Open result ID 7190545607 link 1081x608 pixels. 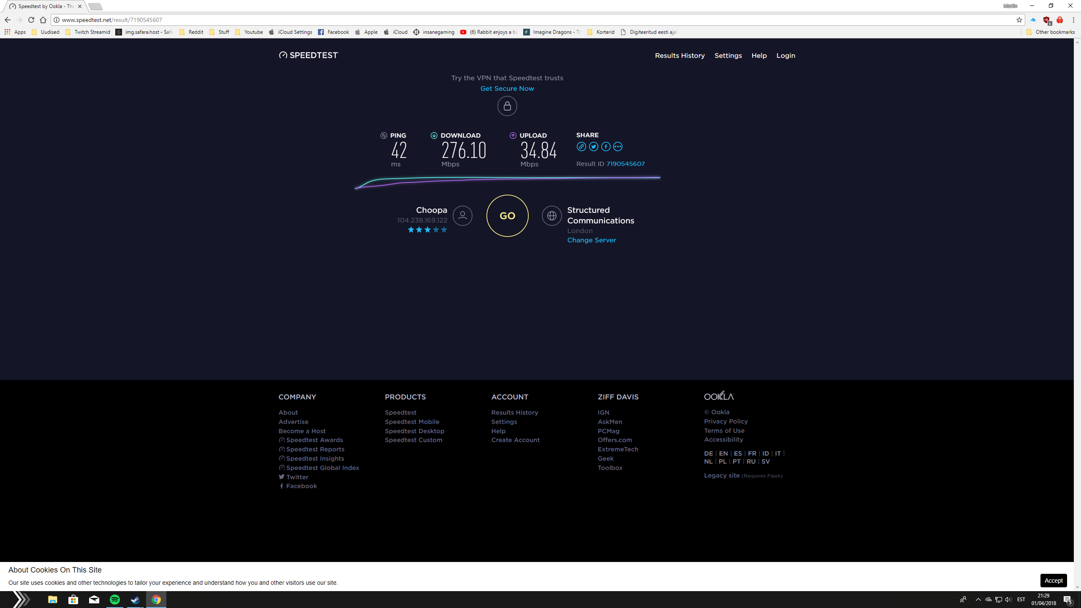click(625, 164)
